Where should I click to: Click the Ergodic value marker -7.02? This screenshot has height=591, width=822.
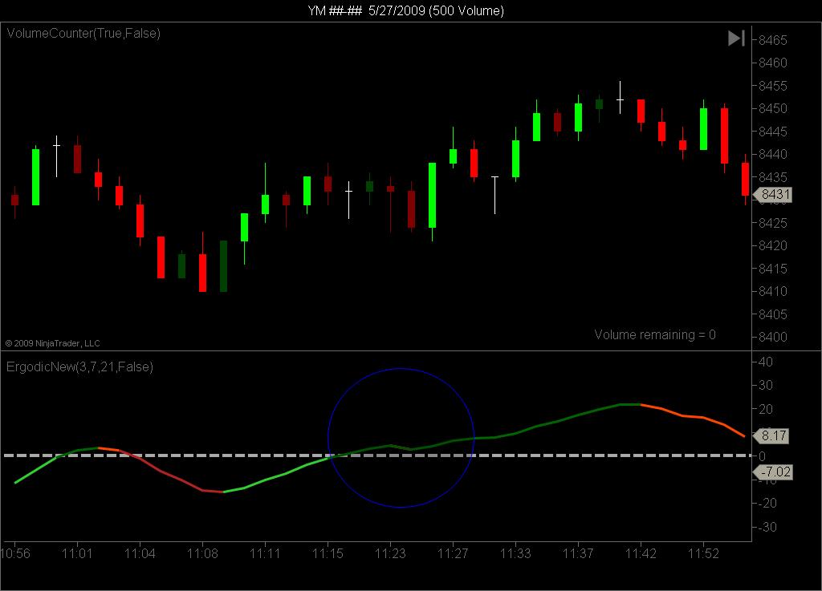click(x=773, y=472)
